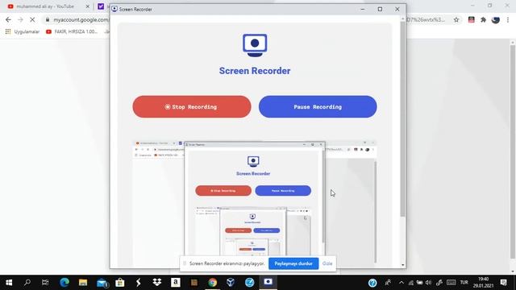Screen dimensions: 516x290
Task: Open the 3D cube app on taskbar
Action: 231,283
